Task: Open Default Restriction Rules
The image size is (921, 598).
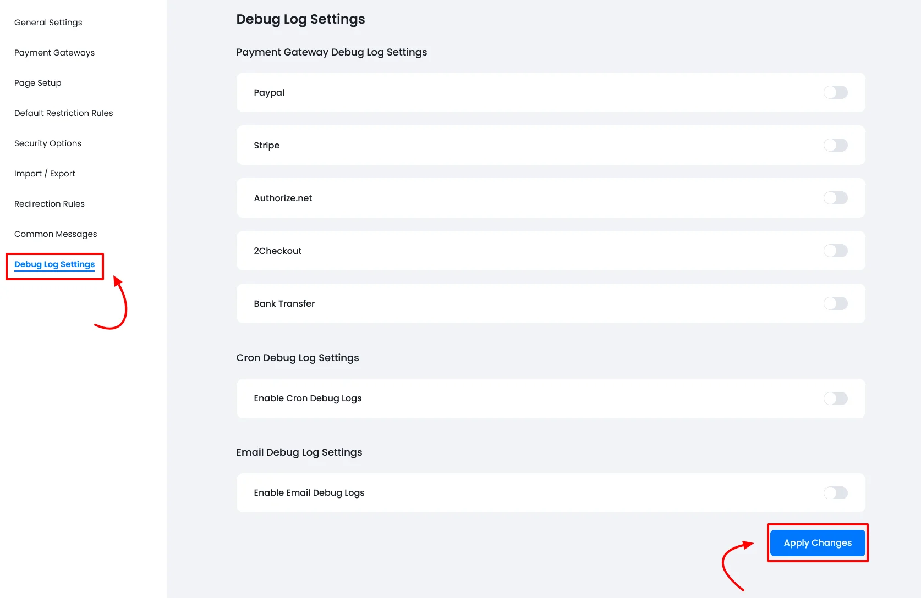Action: (63, 113)
